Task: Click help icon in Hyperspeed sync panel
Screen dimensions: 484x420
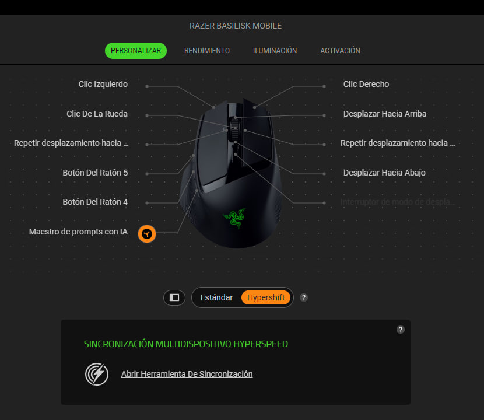Action: [401, 330]
